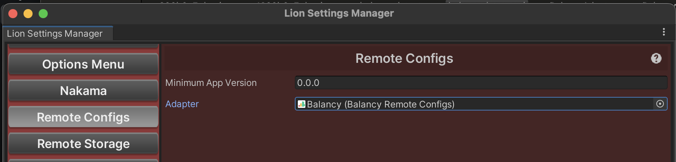Click the Lion Settings Manager title bar
The image size is (676, 162).
pyautogui.click(x=339, y=13)
